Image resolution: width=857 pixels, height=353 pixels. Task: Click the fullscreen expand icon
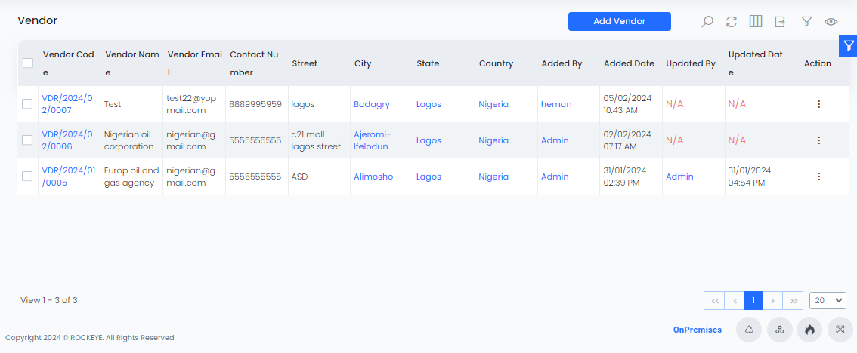click(x=840, y=330)
